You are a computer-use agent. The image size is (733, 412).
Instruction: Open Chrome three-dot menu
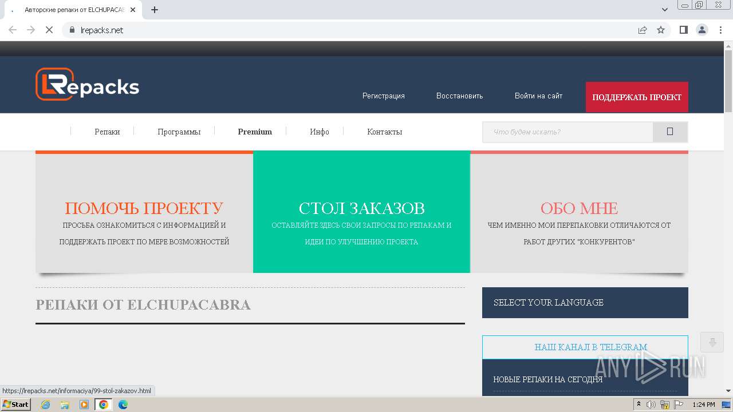point(721,30)
